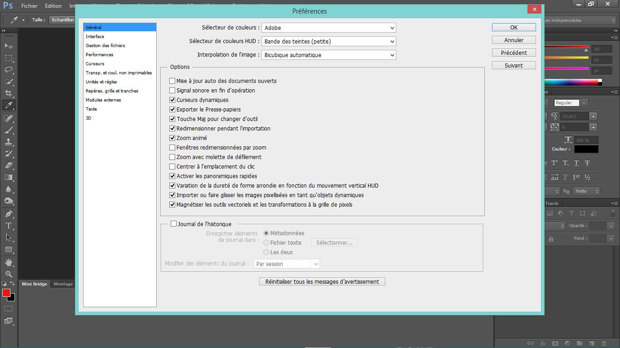Click the layer fx styles icon
This screenshot has width=620, height=348.
coord(543,343)
